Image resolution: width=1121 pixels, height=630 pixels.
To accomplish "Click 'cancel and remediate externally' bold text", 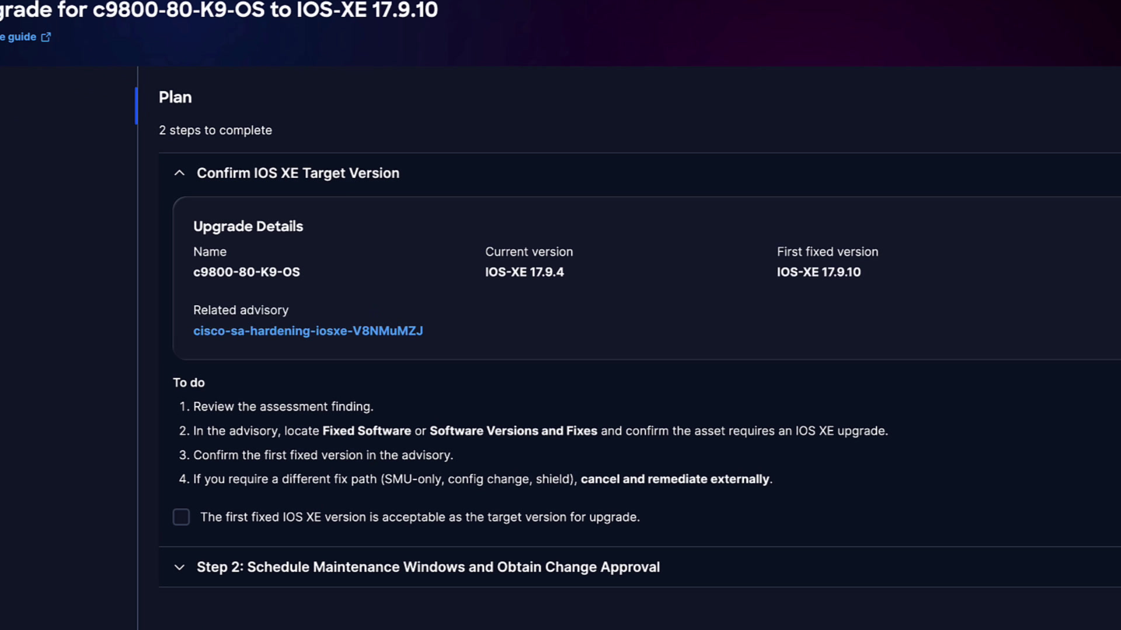I will pos(675,479).
